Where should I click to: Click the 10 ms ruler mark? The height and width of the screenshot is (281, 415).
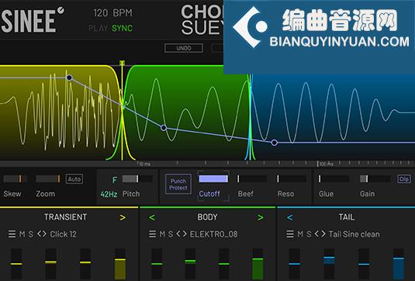(144, 164)
